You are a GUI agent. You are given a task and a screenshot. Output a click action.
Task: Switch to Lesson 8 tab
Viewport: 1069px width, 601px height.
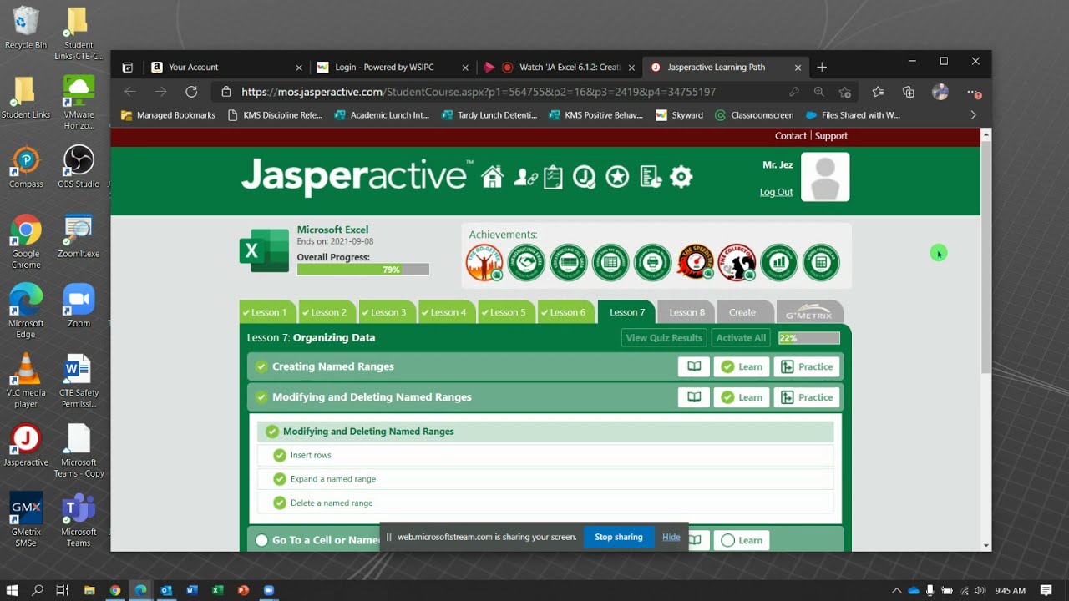(x=686, y=312)
